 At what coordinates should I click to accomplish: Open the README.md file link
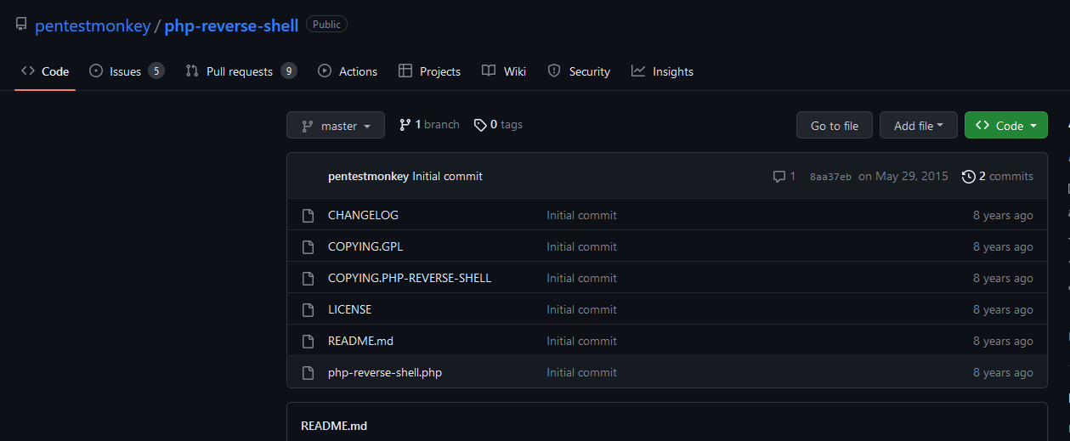(x=360, y=341)
